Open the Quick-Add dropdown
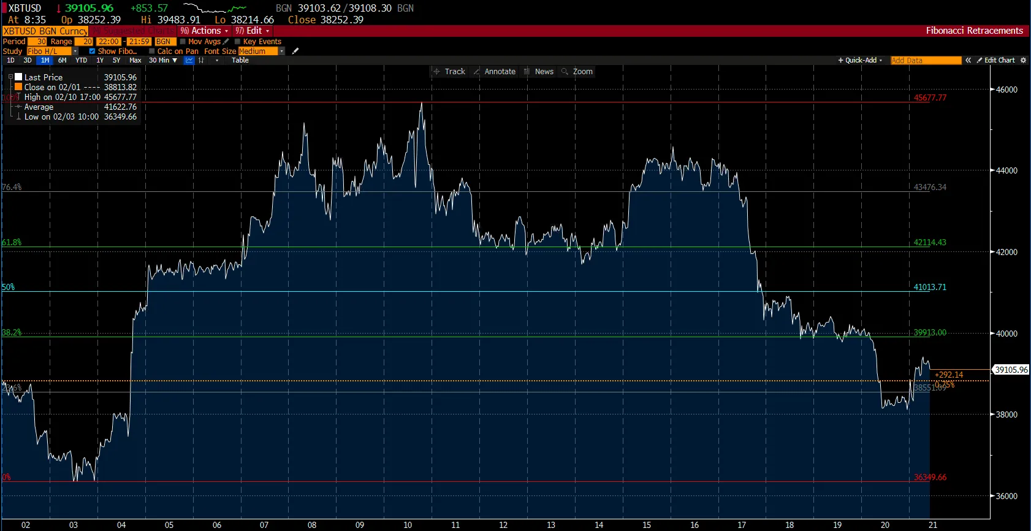The image size is (1031, 531). (860, 60)
